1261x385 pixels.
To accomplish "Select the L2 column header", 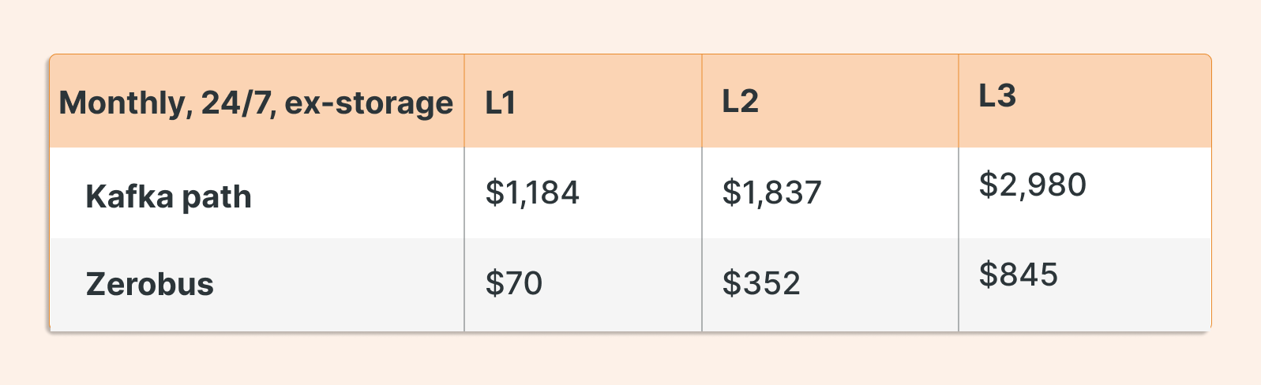I will tap(740, 102).
